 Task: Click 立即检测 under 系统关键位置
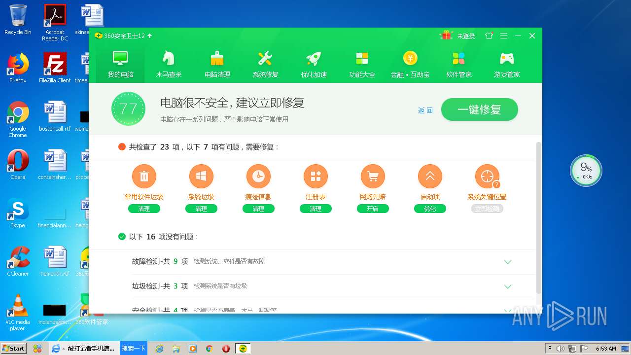point(487,209)
